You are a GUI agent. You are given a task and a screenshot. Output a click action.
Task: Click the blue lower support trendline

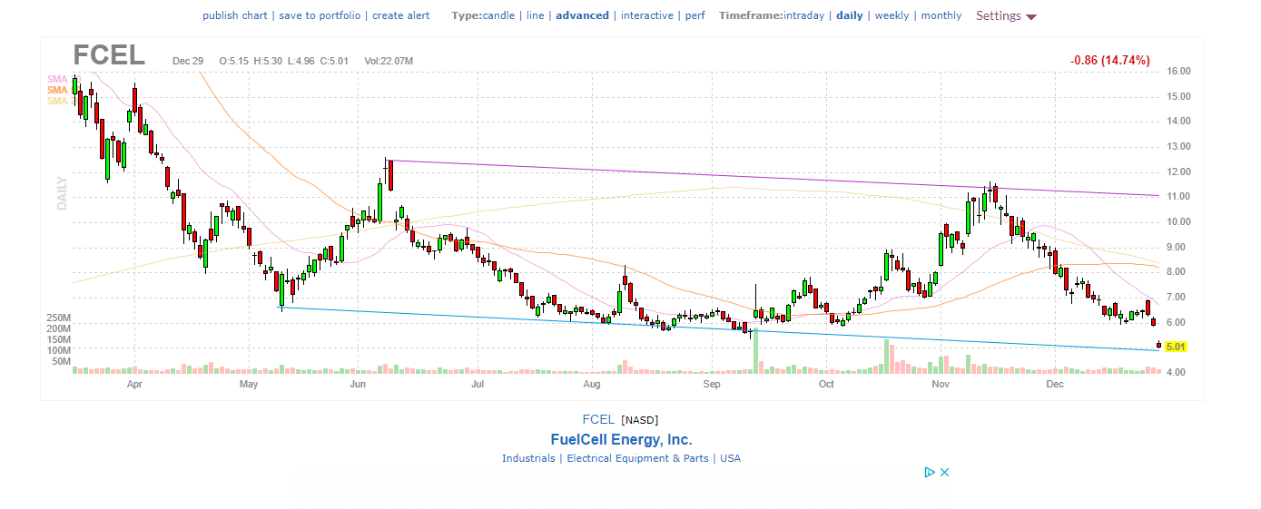[x=717, y=329]
